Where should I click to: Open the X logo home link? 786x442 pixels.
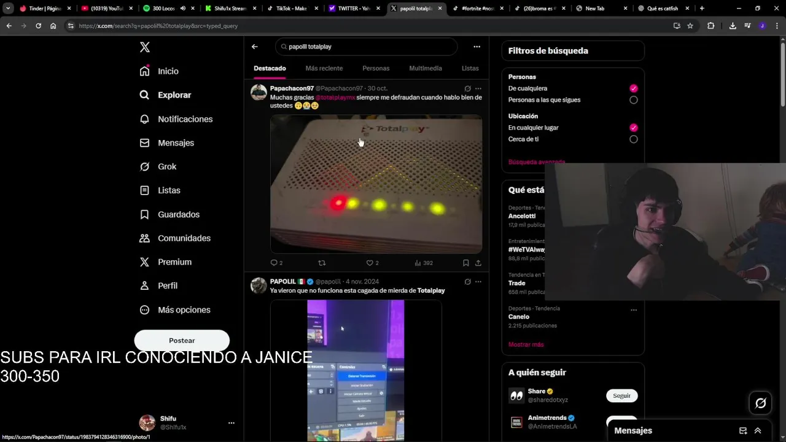tap(145, 47)
